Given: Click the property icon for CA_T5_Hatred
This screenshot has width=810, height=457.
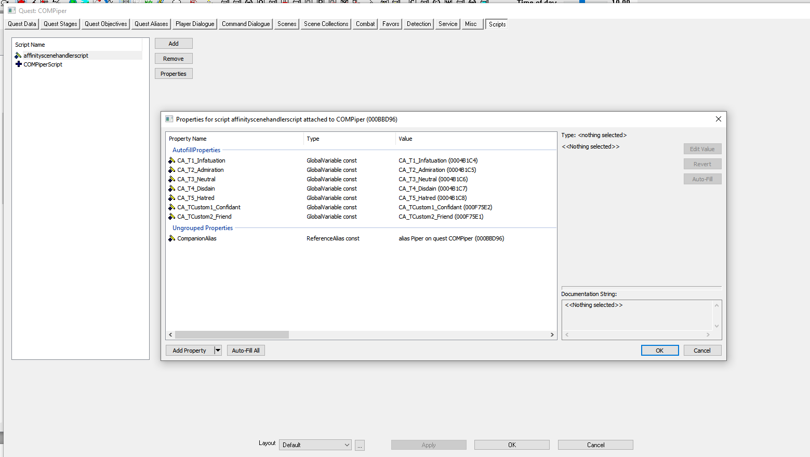Looking at the screenshot, I should point(172,198).
